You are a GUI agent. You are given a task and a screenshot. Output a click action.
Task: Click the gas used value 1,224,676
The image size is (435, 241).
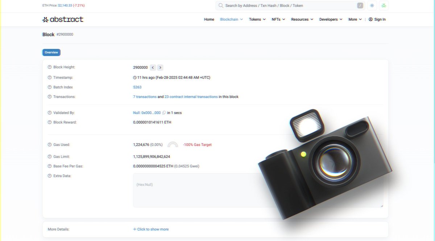coord(141,145)
